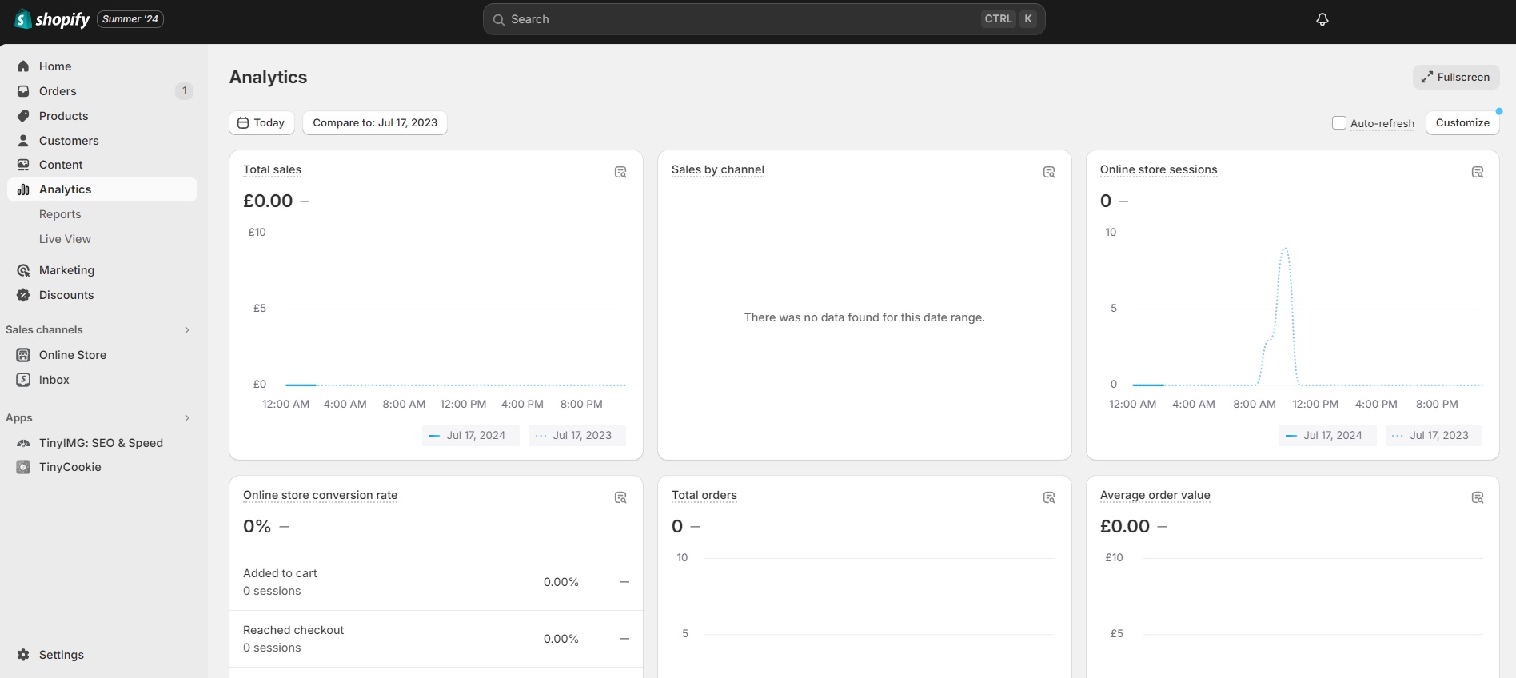Go to Reports in the sidebar
1516x678 pixels.
point(60,214)
